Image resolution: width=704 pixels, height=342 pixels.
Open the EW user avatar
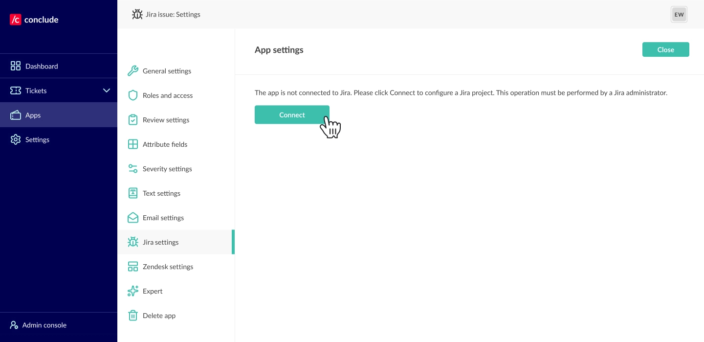[679, 14]
